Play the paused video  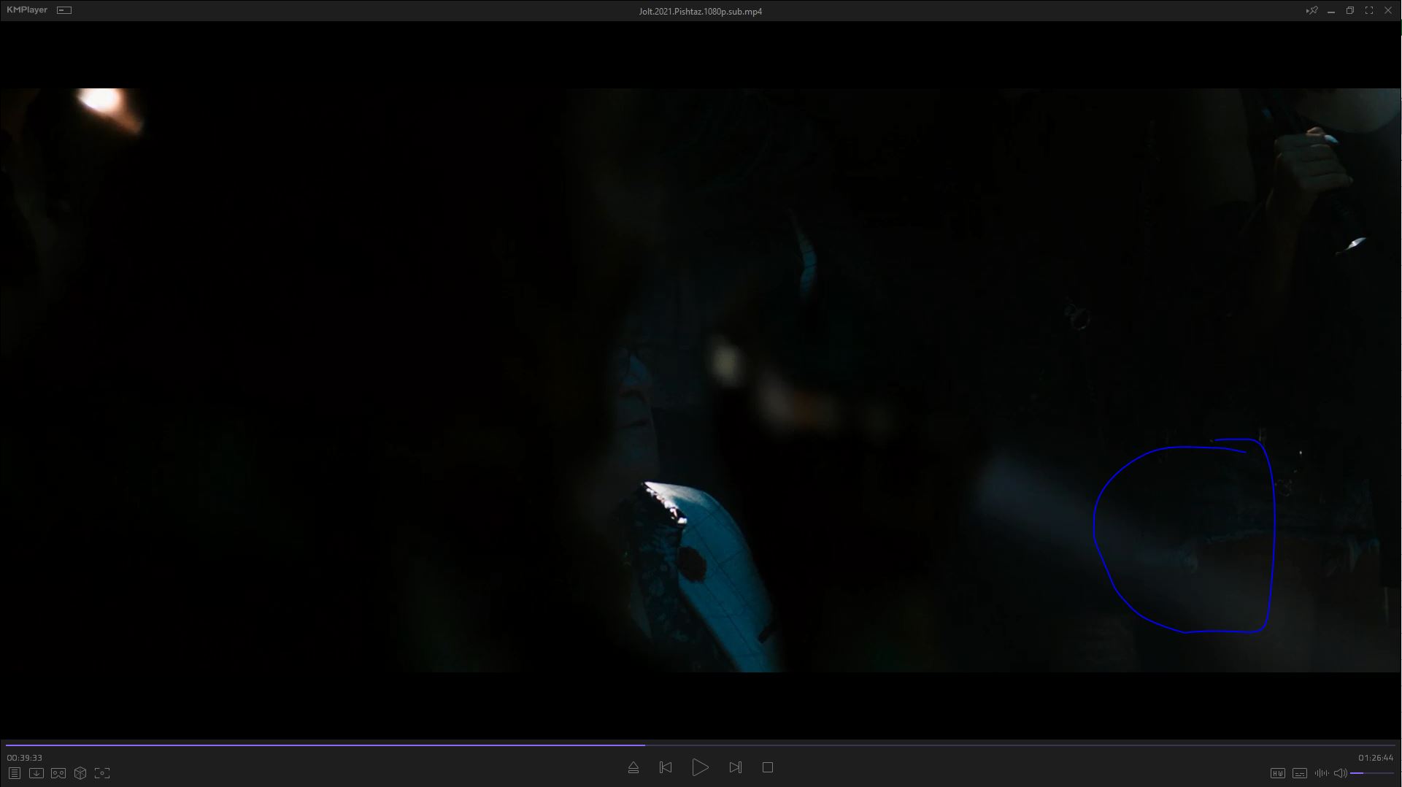(x=699, y=767)
